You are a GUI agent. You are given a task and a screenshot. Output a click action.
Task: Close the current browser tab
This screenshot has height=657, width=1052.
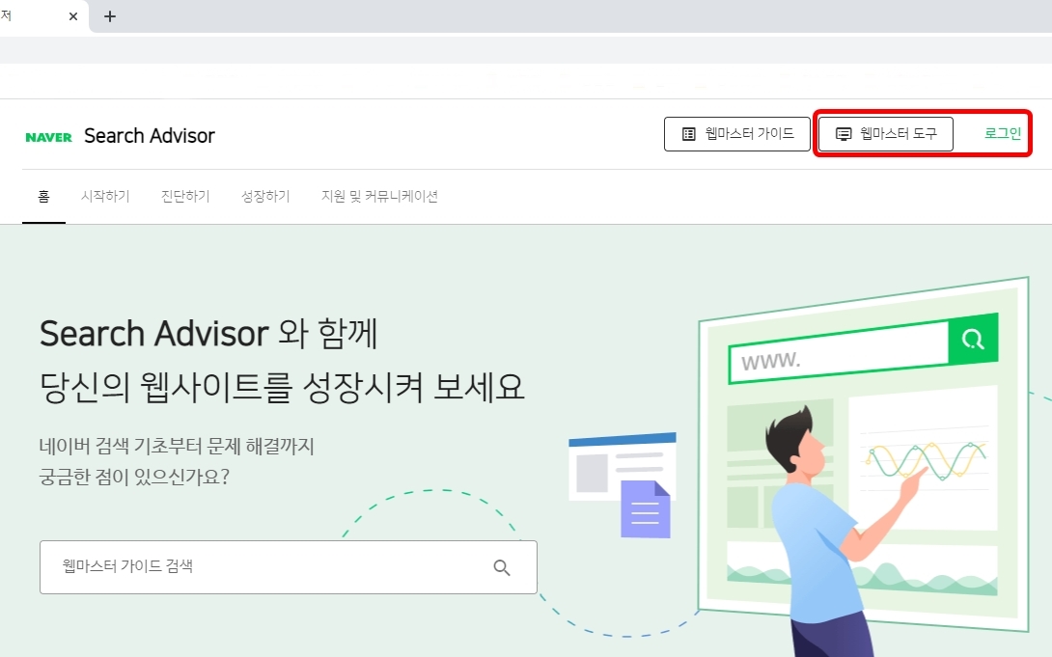coord(73,16)
